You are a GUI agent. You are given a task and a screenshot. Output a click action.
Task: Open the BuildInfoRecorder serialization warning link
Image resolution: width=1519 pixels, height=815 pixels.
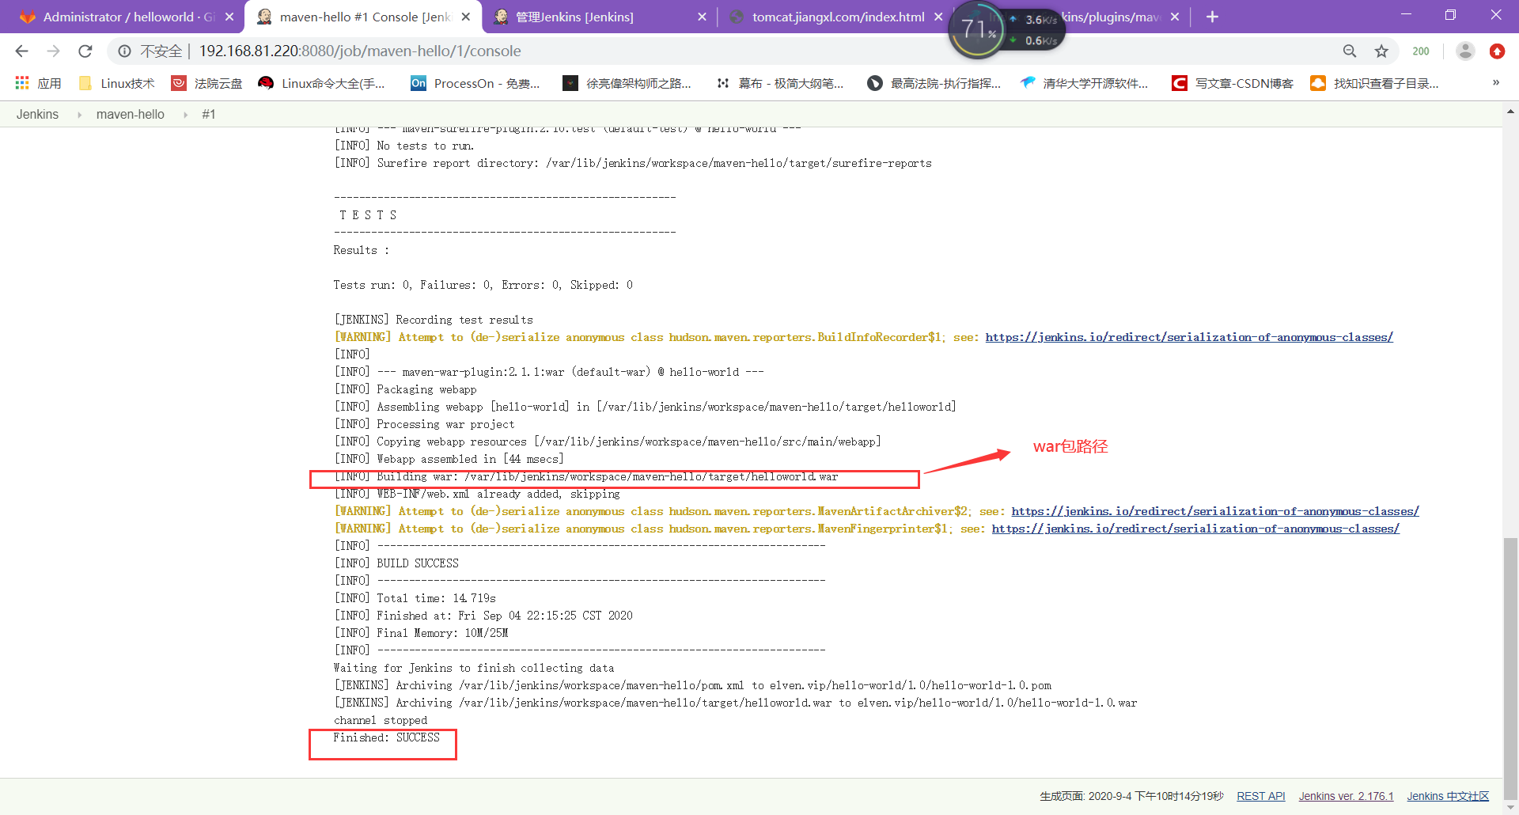point(1189,337)
